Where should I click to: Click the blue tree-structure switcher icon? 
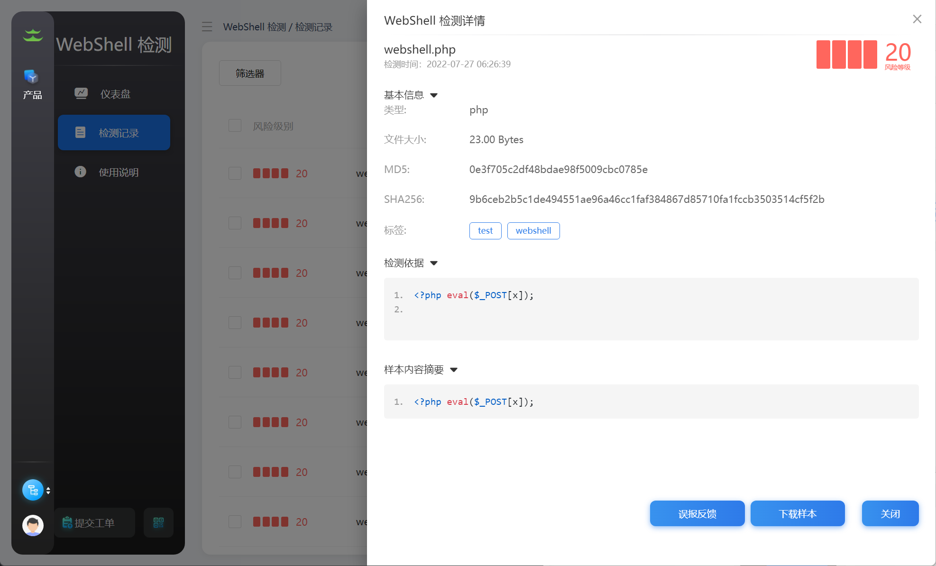pos(33,490)
